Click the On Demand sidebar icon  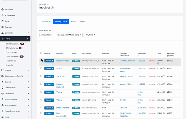coord(2,94)
